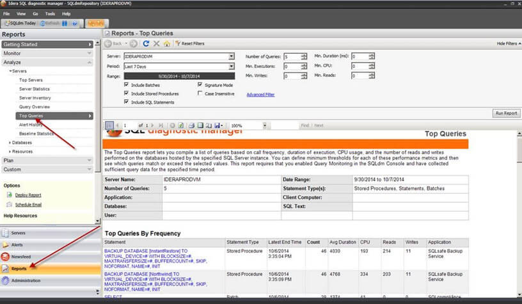Open the Period dropdown

[x=232, y=67]
